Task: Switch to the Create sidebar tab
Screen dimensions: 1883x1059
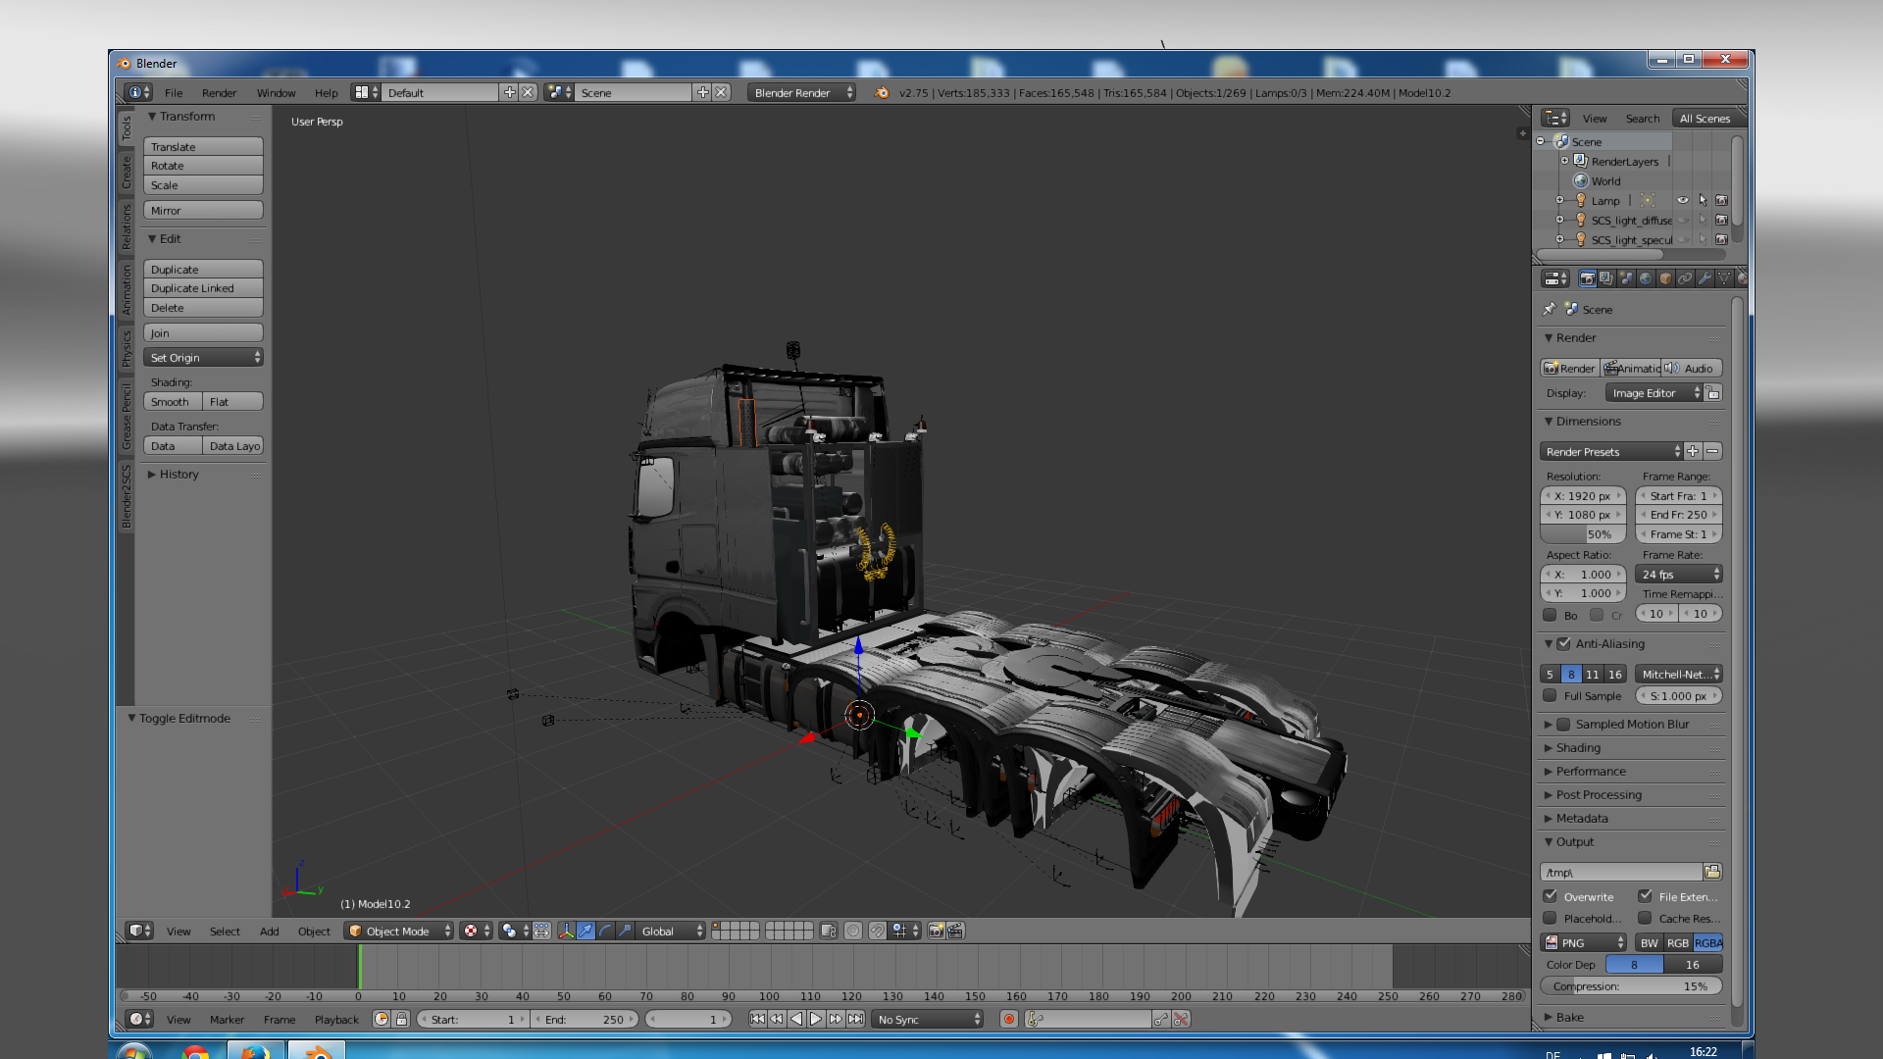Action: tap(126, 173)
